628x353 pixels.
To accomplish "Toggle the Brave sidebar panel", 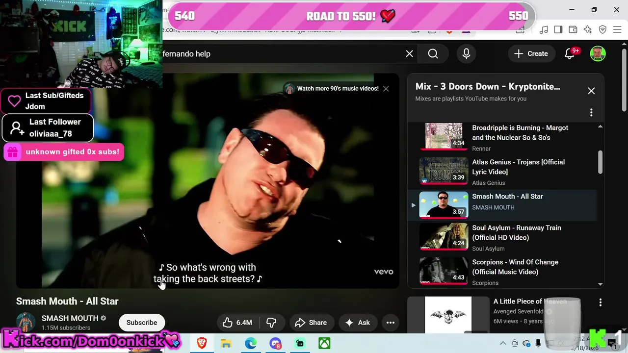I will [558, 30].
